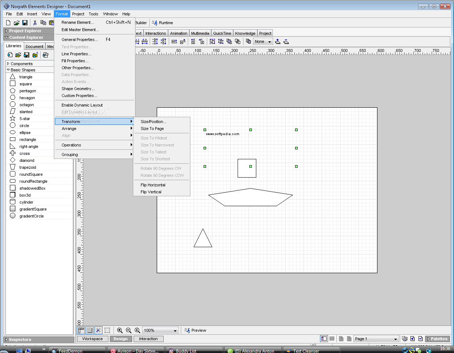This screenshot has width=454, height=353.
Task: Switch to the Animation tab
Action: 179,33
